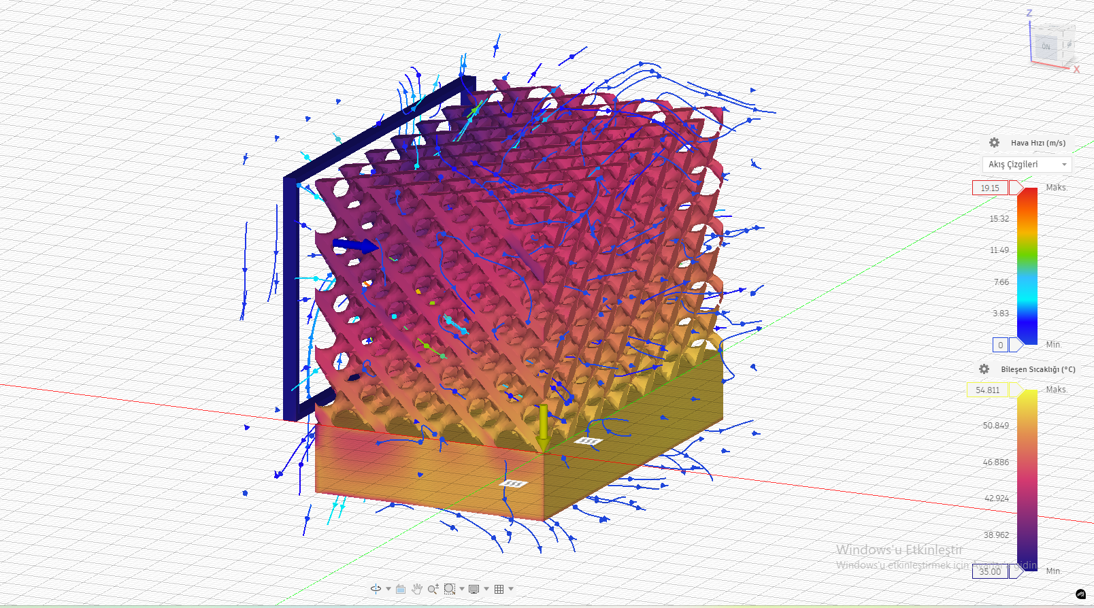Click the temperature minimum slider arrow
1094x608 pixels.
1016,571
